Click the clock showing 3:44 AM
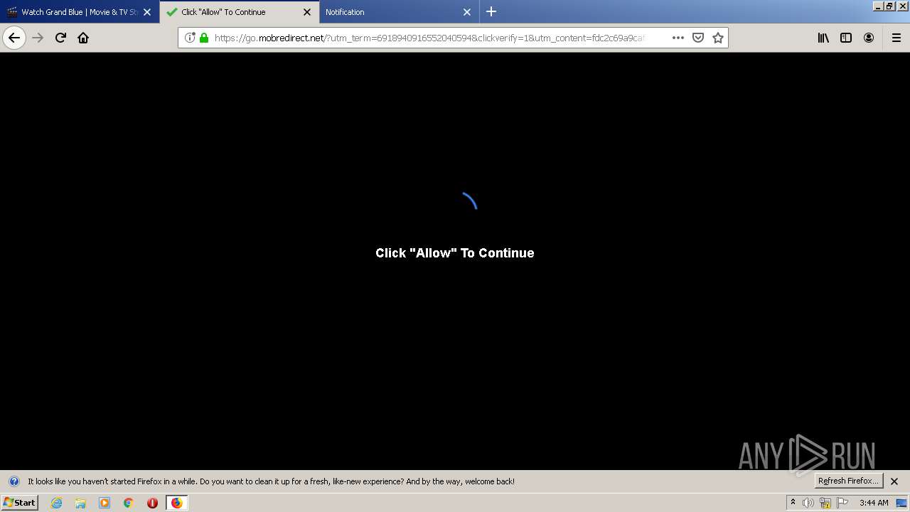This screenshot has width=910, height=512. pyautogui.click(x=874, y=503)
